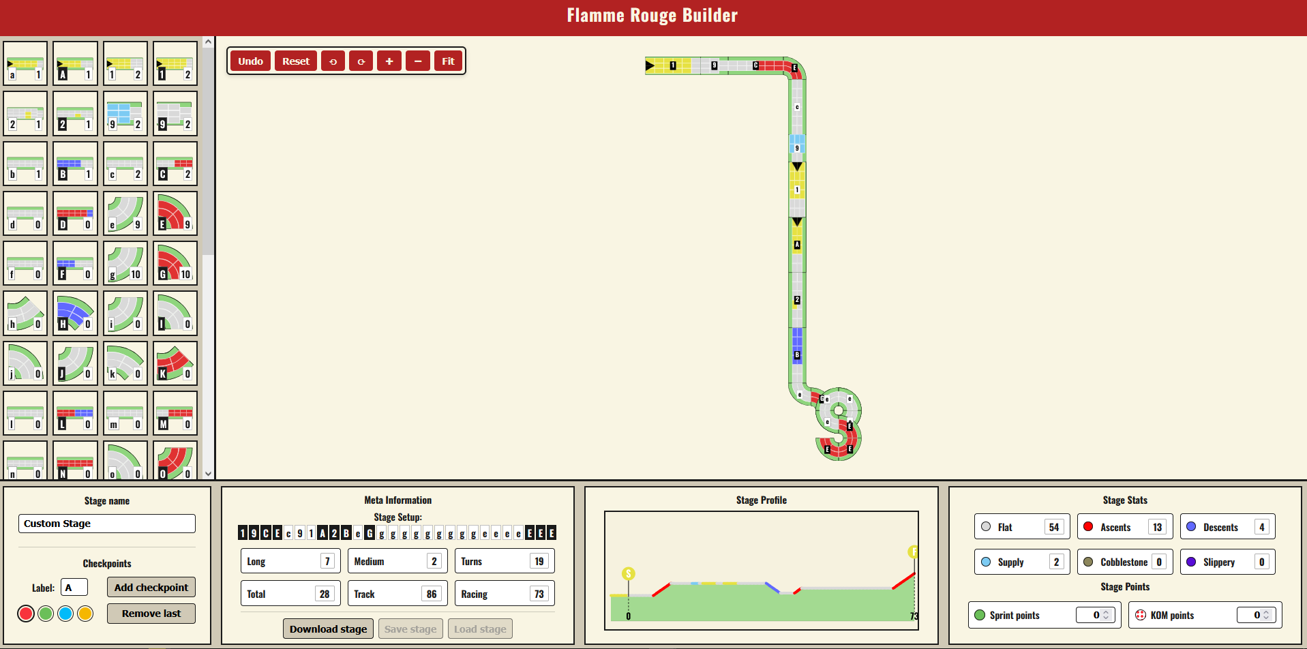The width and height of the screenshot is (1307, 649).
Task: Click the yellow start marker 'S' on stage profile
Action: (629, 574)
